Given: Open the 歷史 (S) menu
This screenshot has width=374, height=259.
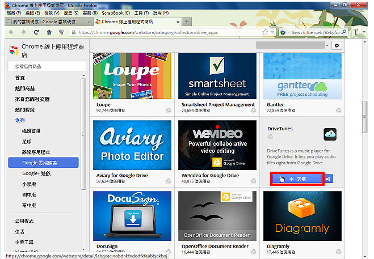Looking at the screenshot, I should coord(71,13).
